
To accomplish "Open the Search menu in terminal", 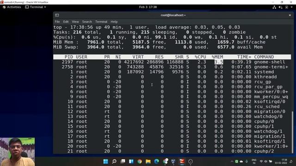I will [x=87, y=22].
